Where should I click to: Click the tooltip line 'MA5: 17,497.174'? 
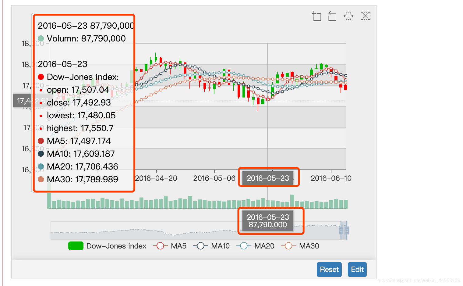[x=74, y=141]
